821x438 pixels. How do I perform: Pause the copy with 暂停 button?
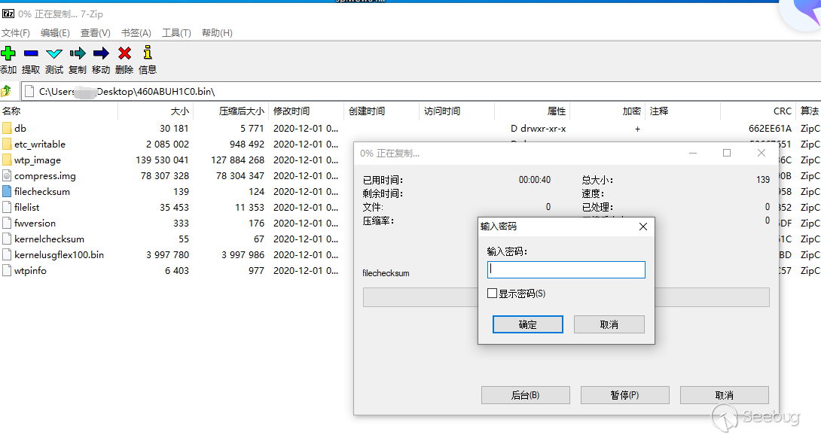624,395
